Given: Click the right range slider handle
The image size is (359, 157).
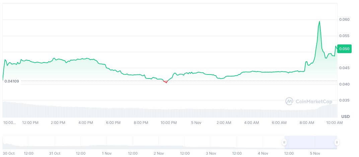Looking at the screenshot, I should point(337,142).
